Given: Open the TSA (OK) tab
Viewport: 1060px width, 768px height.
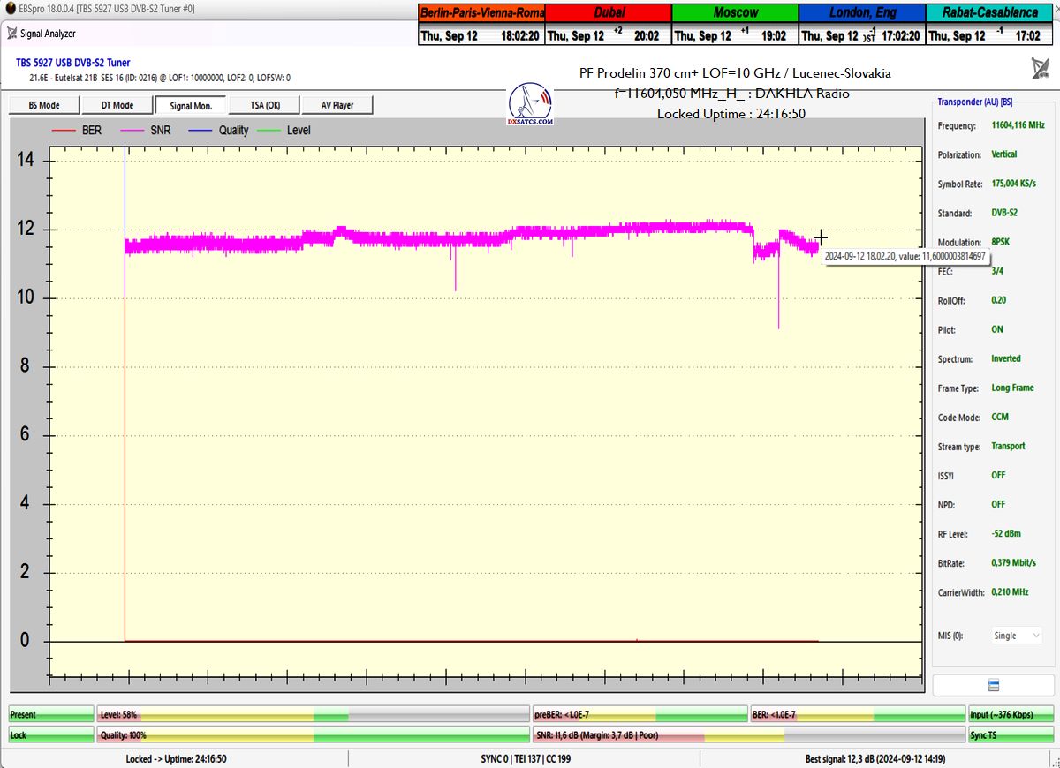Looking at the screenshot, I should (264, 105).
